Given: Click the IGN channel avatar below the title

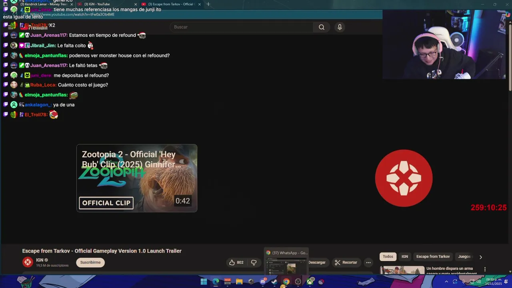Looking at the screenshot, I should coord(28,262).
